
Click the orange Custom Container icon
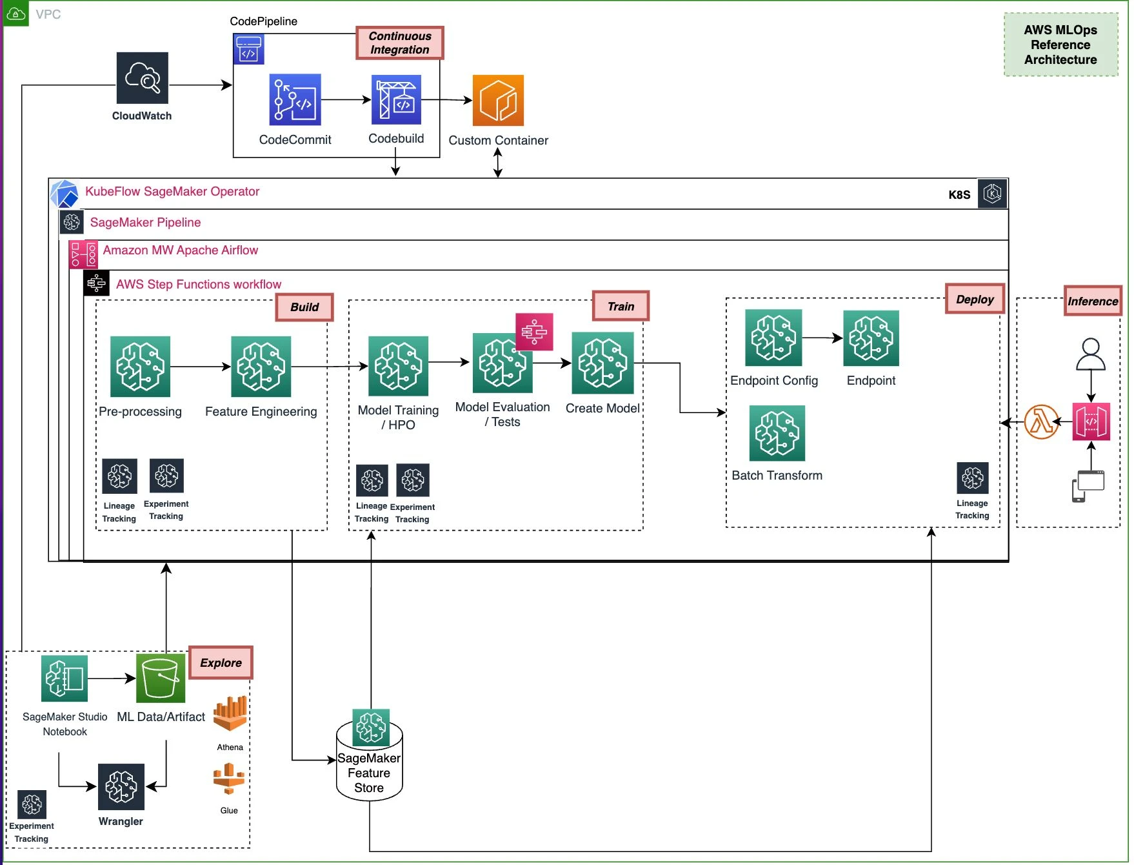tap(498, 100)
